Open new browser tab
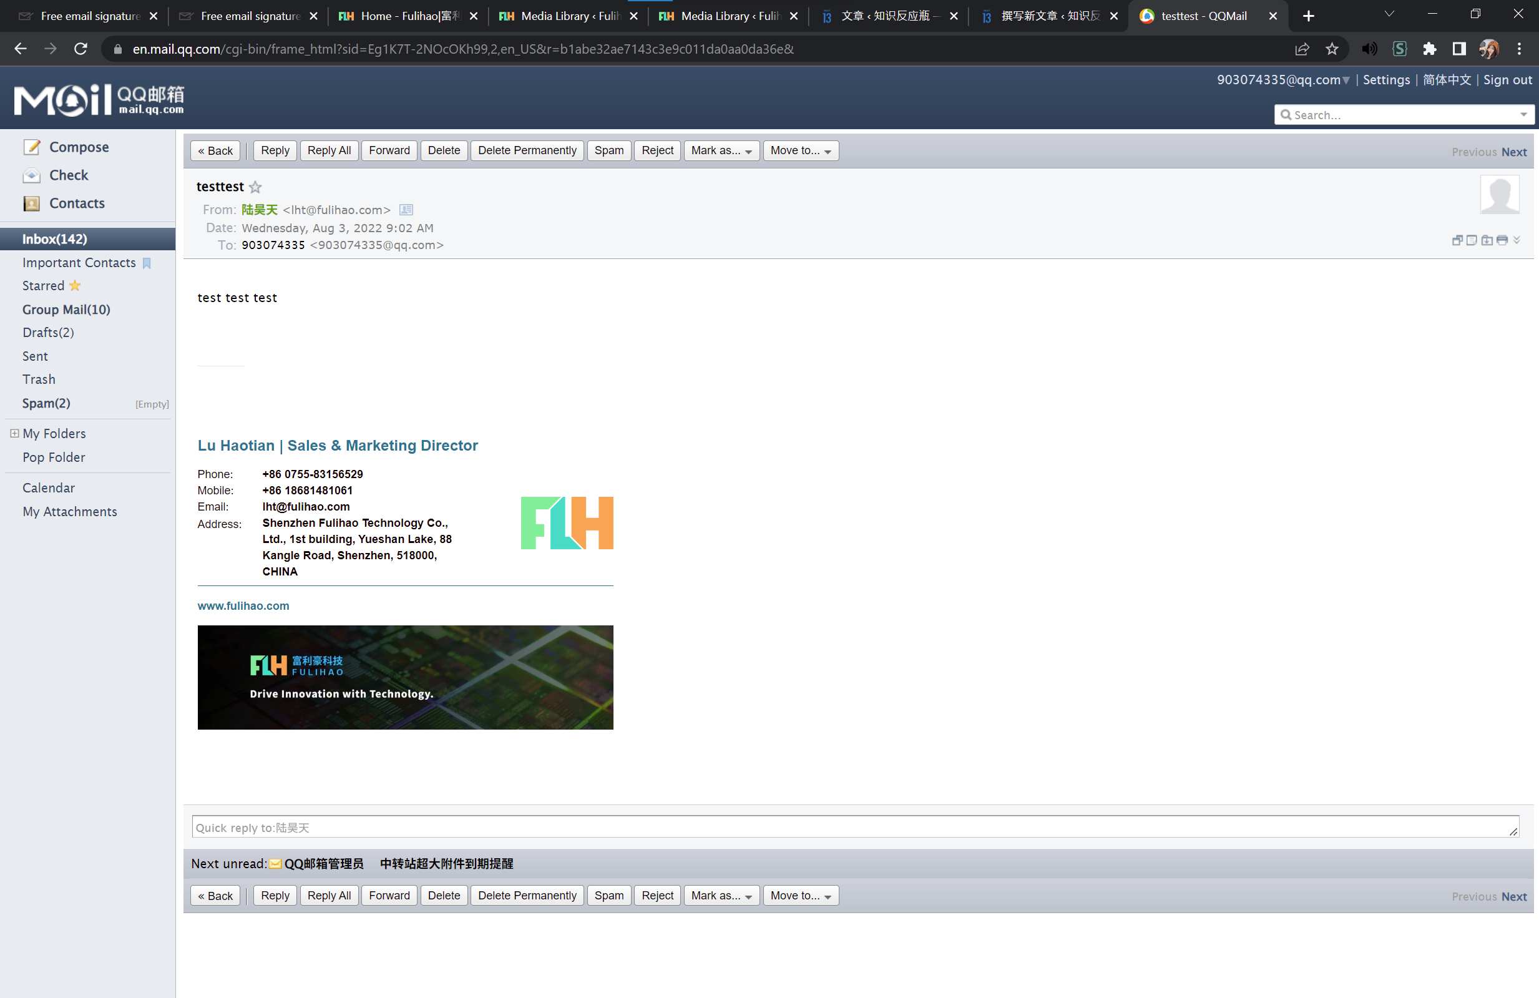 pos(1308,16)
